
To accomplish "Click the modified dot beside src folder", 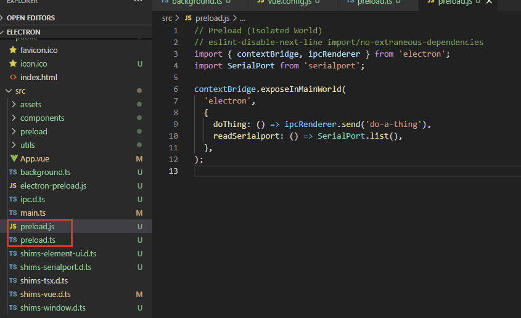I will [x=139, y=91].
